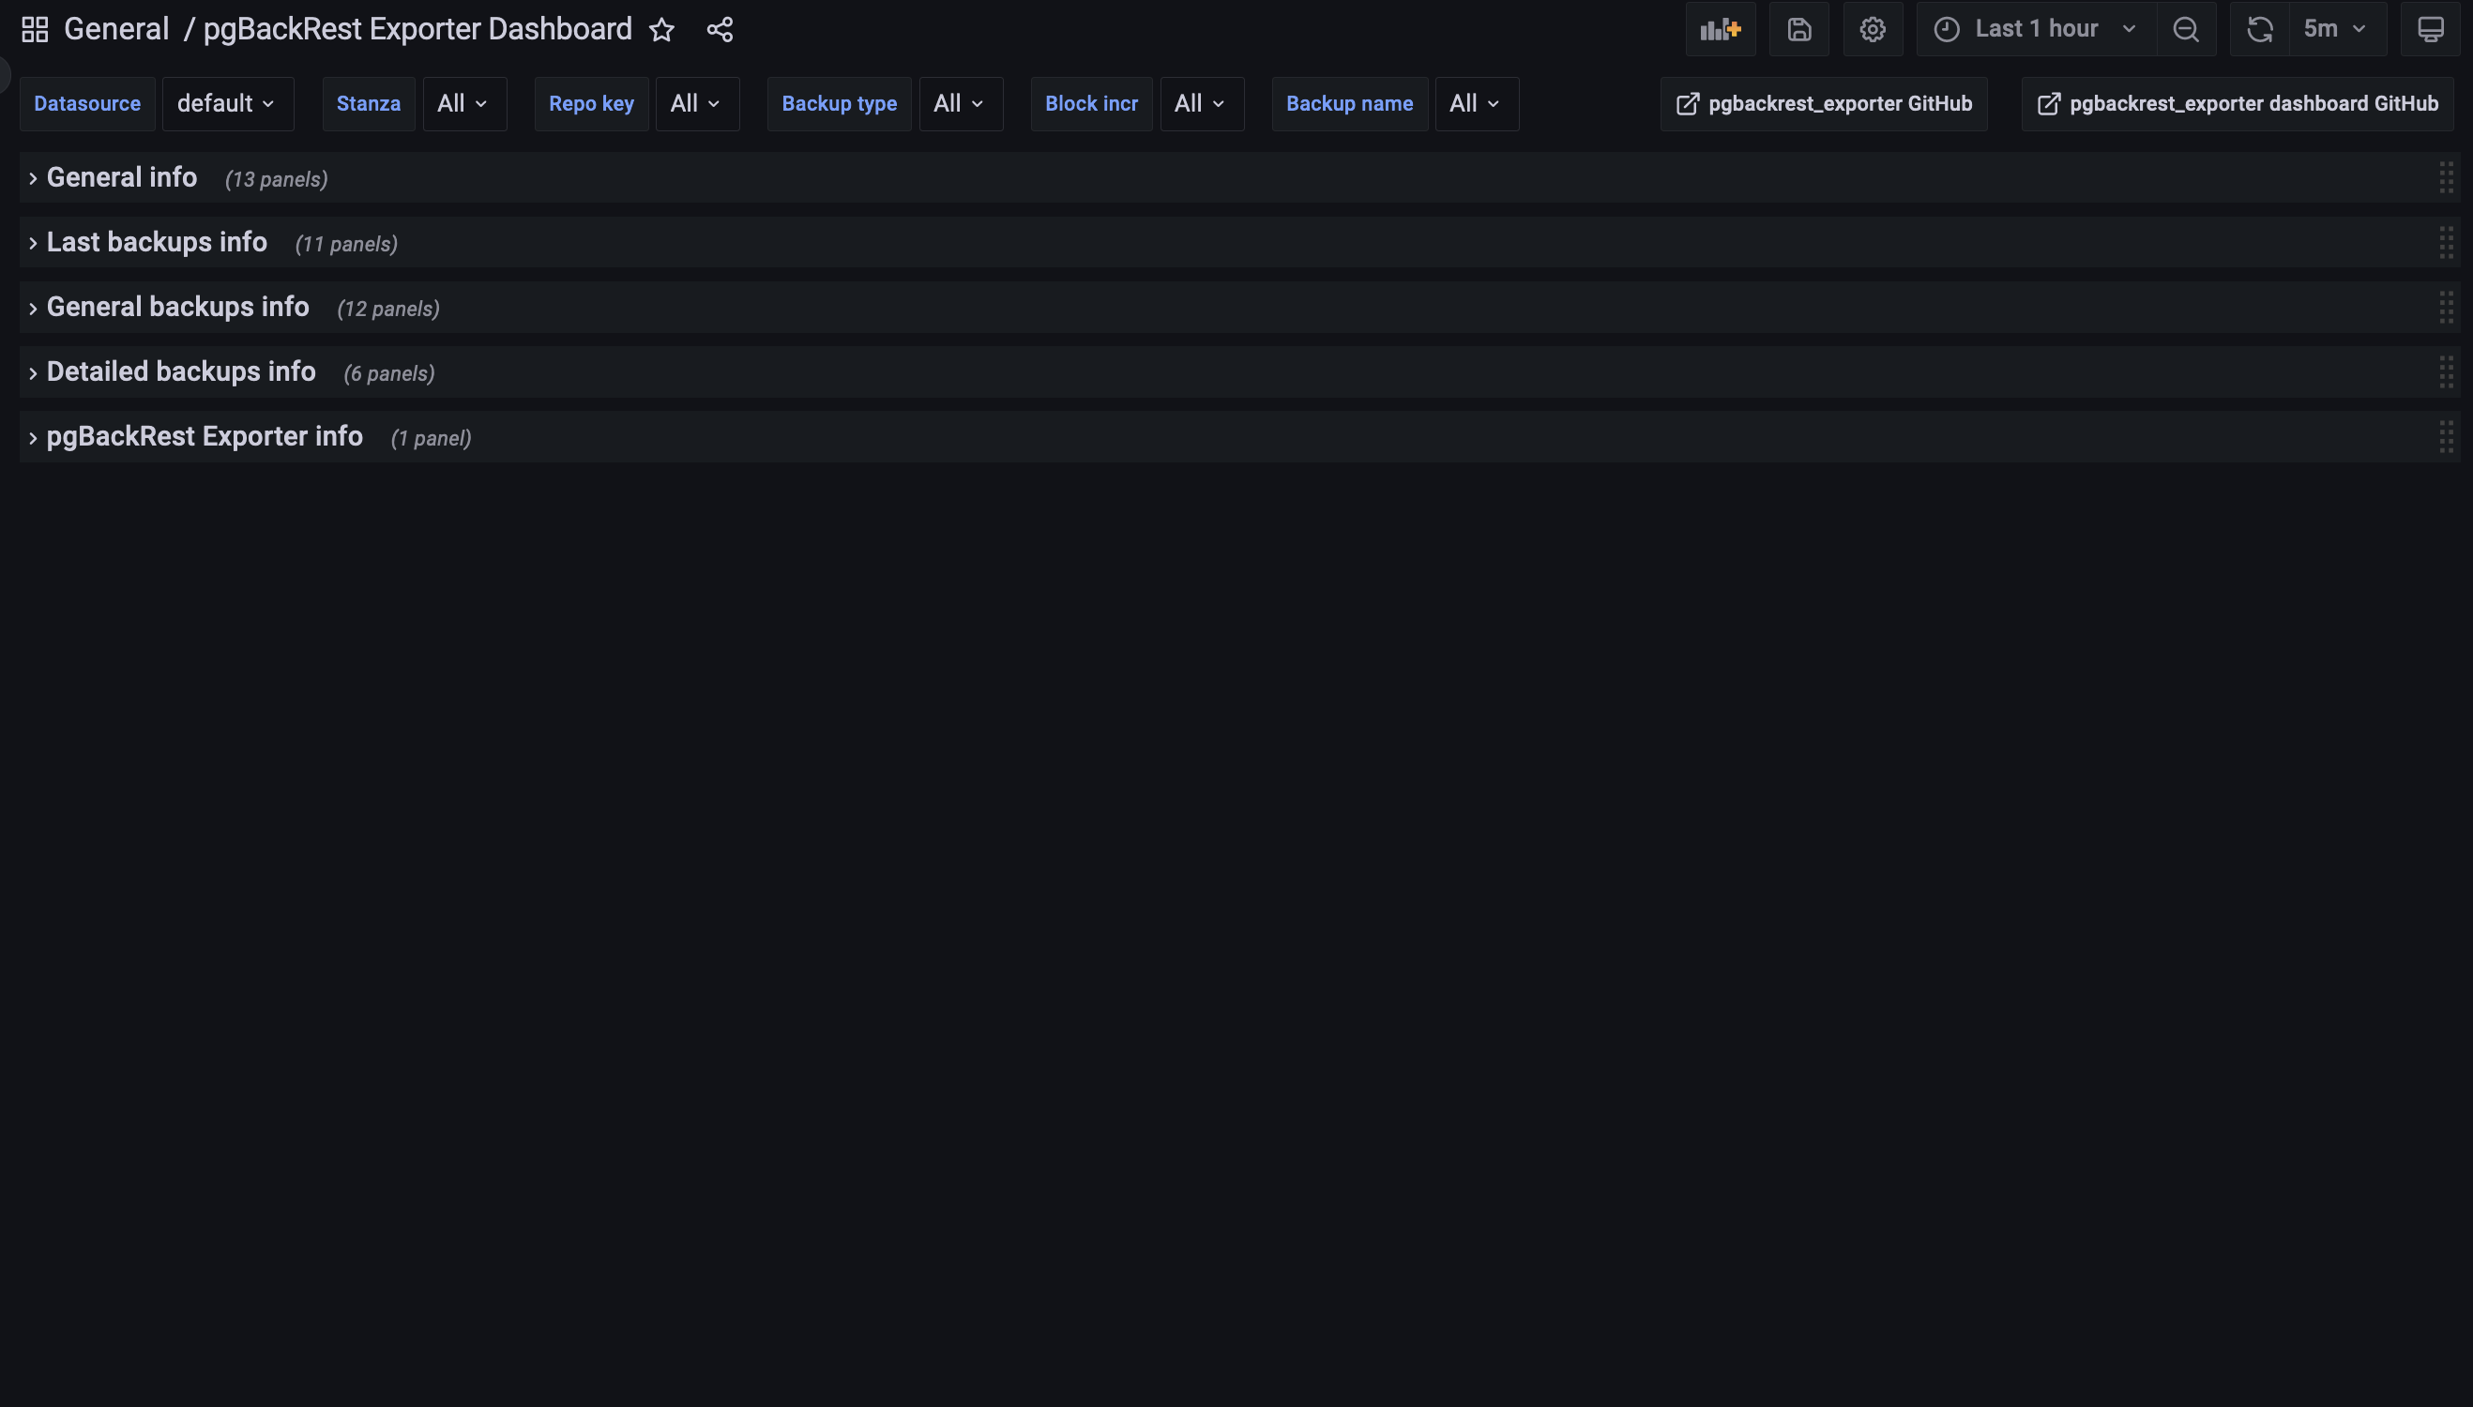Click the dashboards grid icon
The width and height of the screenshot is (2473, 1407).
point(35,29)
